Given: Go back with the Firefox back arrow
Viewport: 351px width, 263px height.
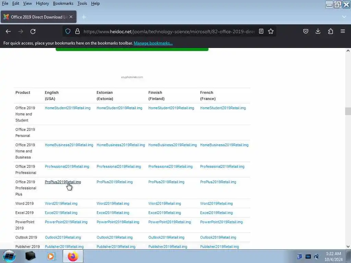Looking at the screenshot, I should [x=8, y=32].
